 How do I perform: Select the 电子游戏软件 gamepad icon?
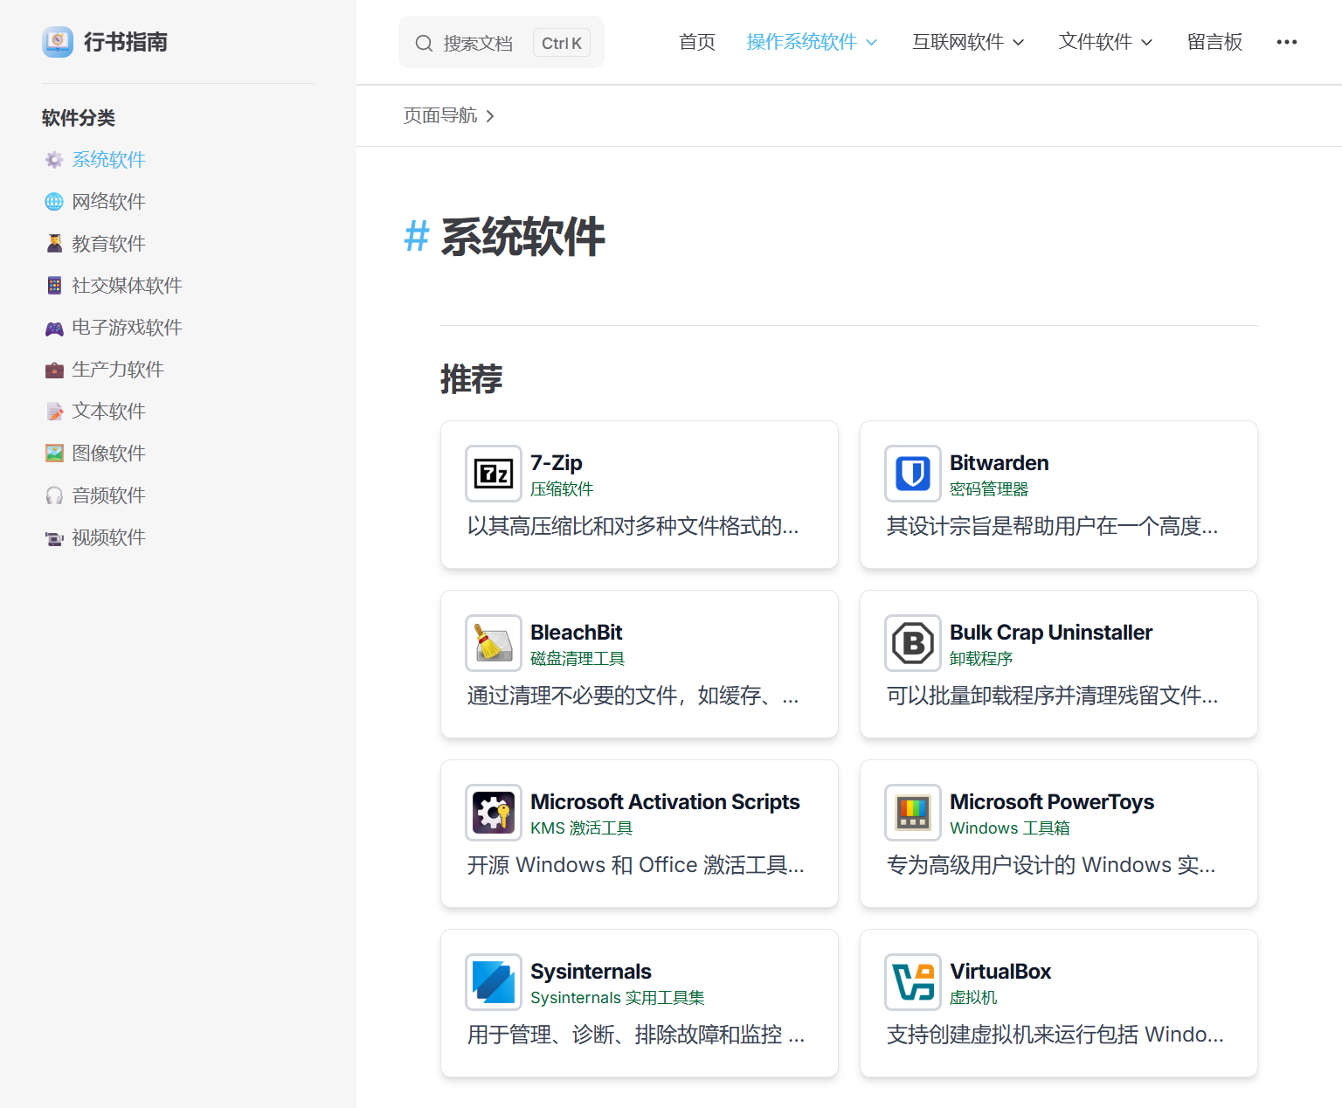click(54, 327)
